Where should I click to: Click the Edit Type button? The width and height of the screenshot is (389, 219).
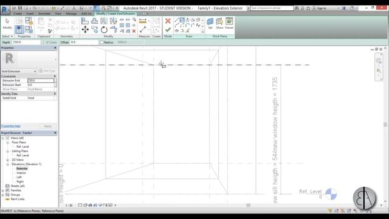[47, 71]
